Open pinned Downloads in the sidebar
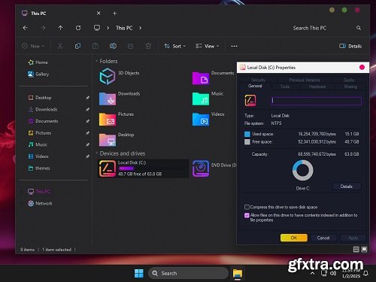Image resolution: width=376 pixels, height=282 pixels. (43, 109)
